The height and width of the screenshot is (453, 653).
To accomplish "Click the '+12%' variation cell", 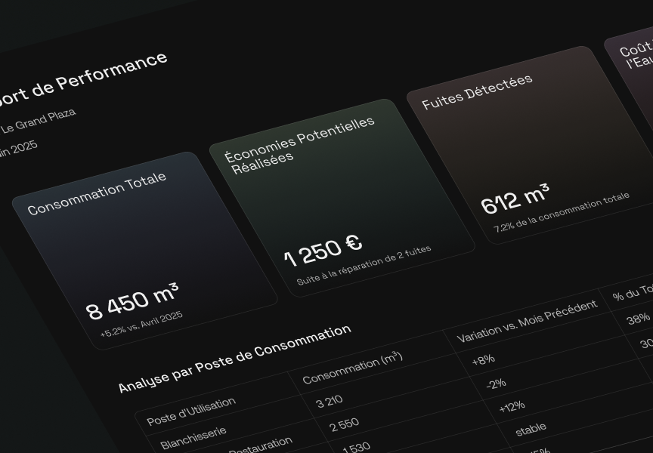I will click(x=512, y=406).
